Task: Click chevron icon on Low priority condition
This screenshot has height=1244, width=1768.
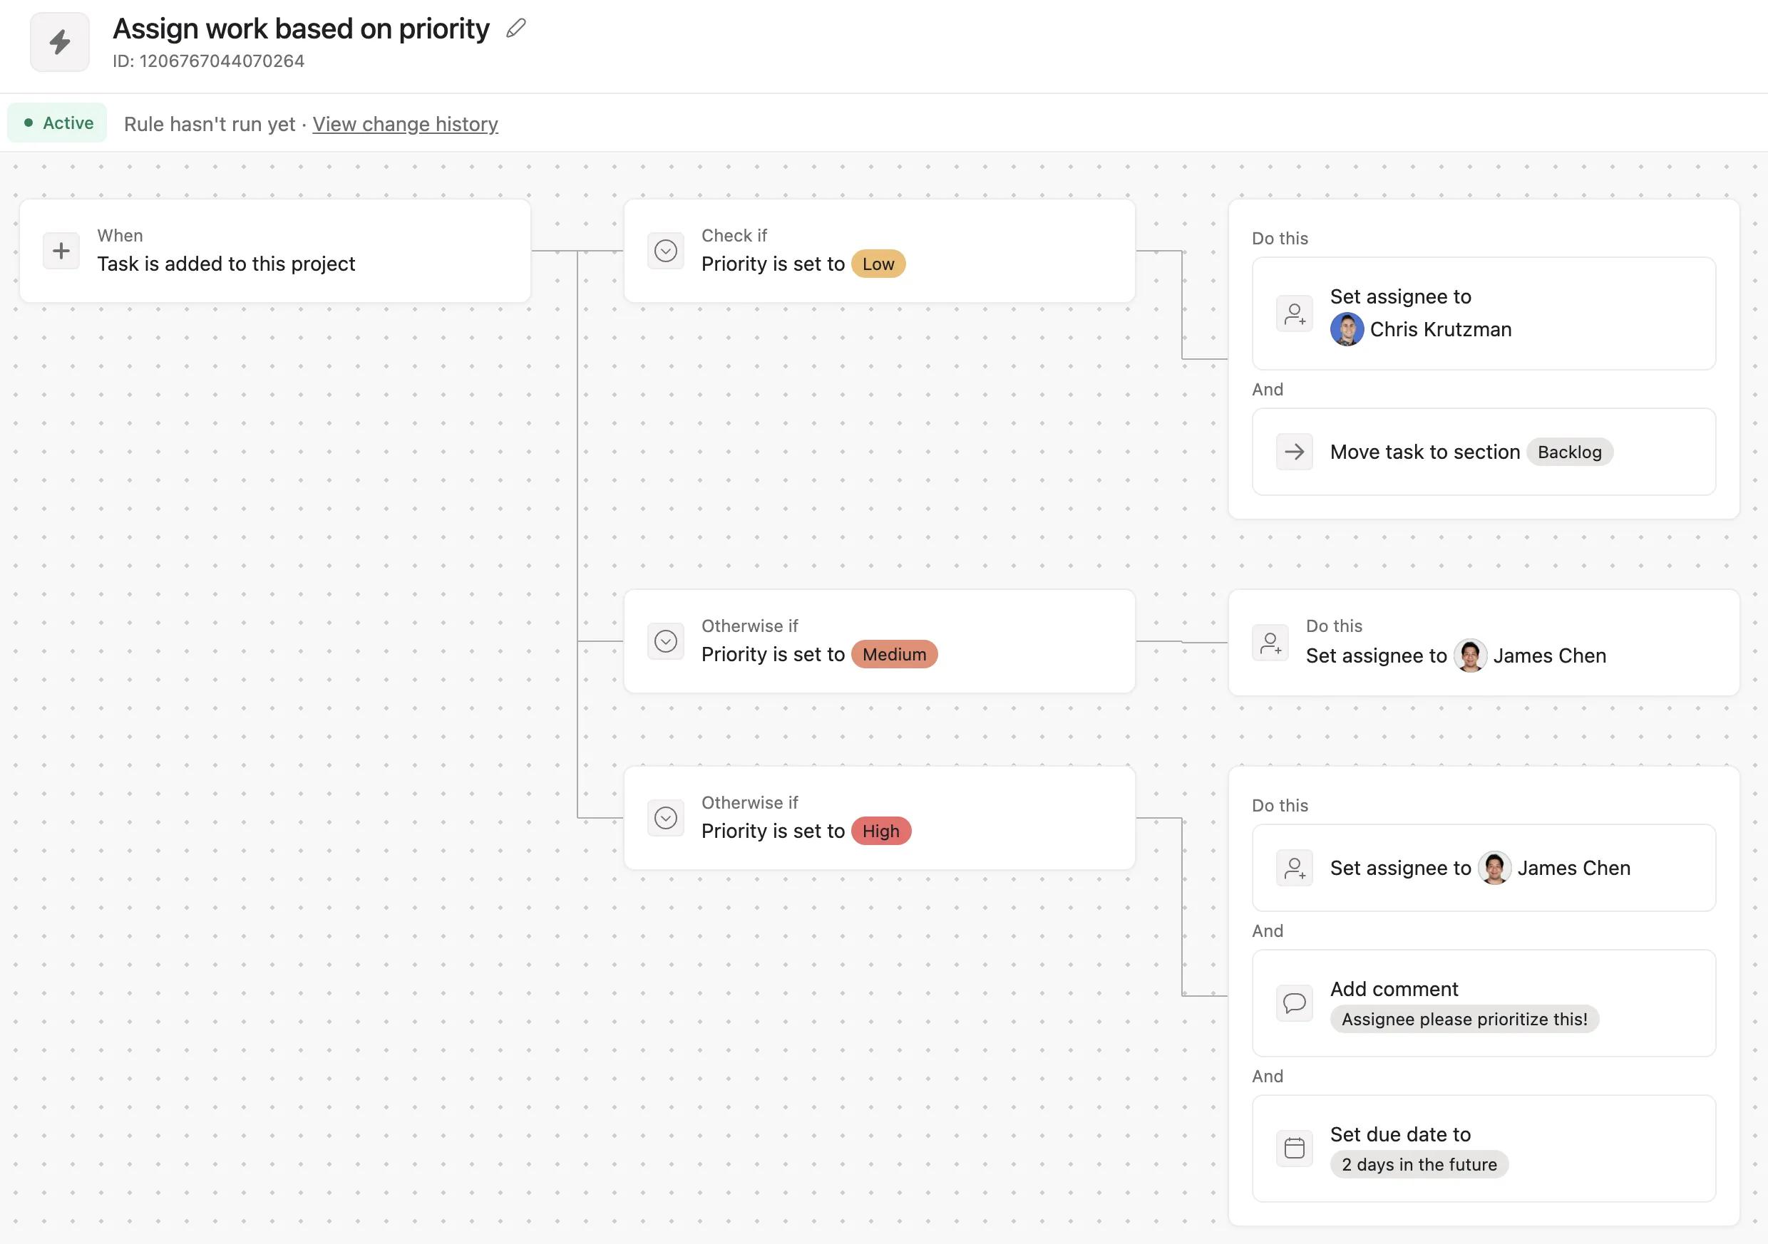Action: click(x=665, y=251)
